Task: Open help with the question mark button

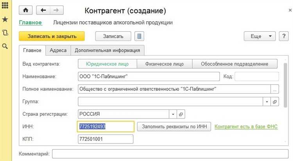Action: click(x=284, y=36)
